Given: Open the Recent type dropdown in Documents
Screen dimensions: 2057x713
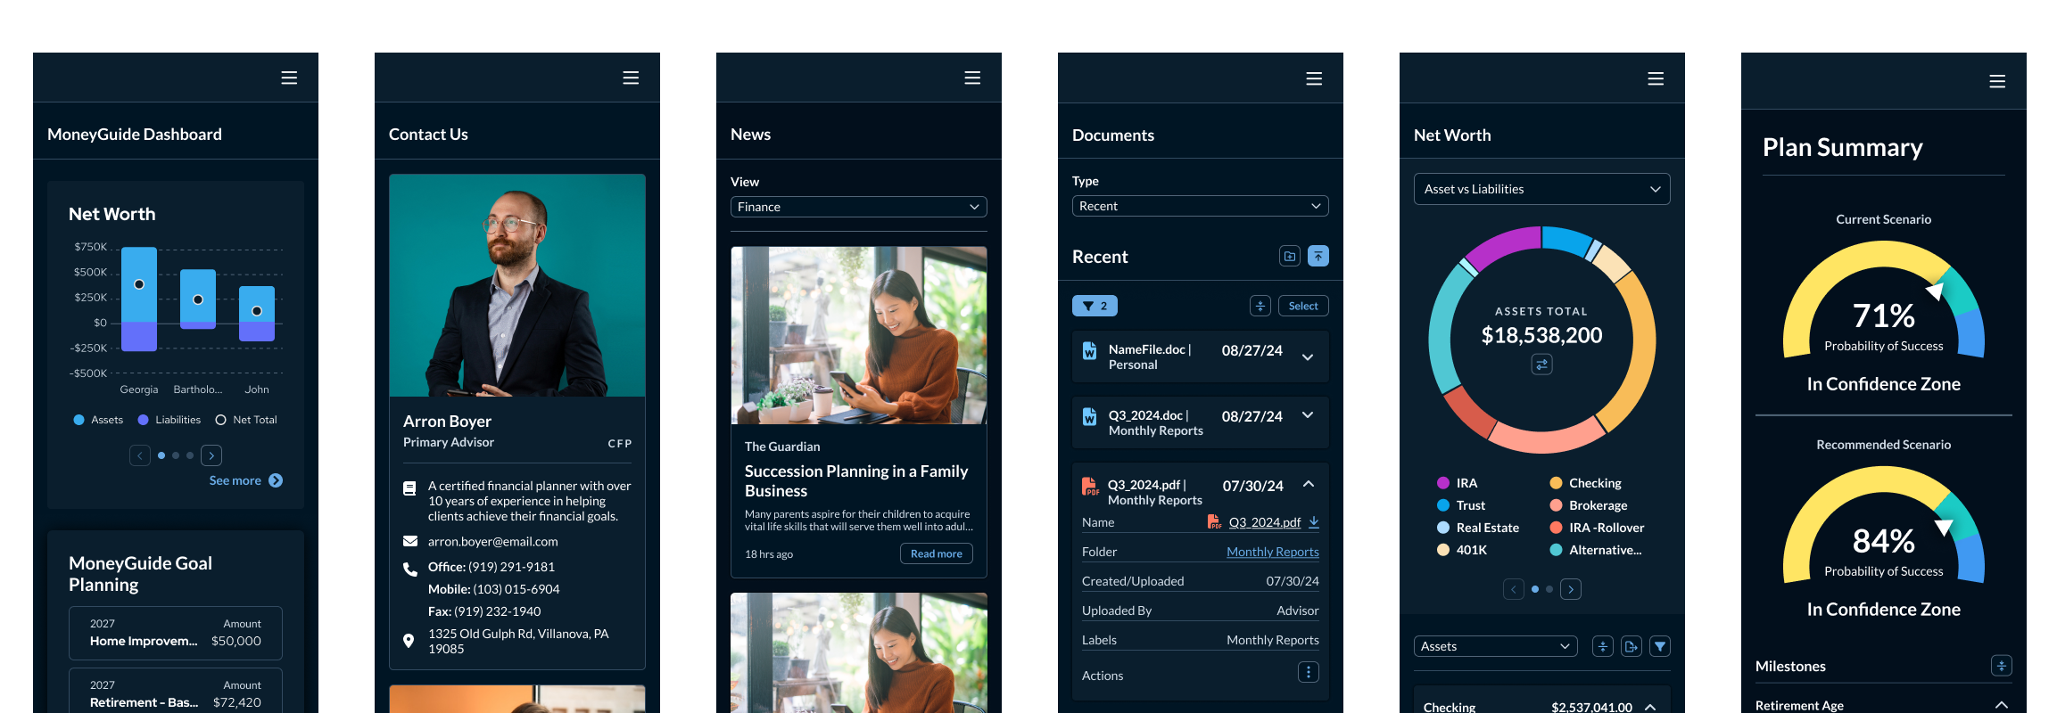Looking at the screenshot, I should [1201, 206].
